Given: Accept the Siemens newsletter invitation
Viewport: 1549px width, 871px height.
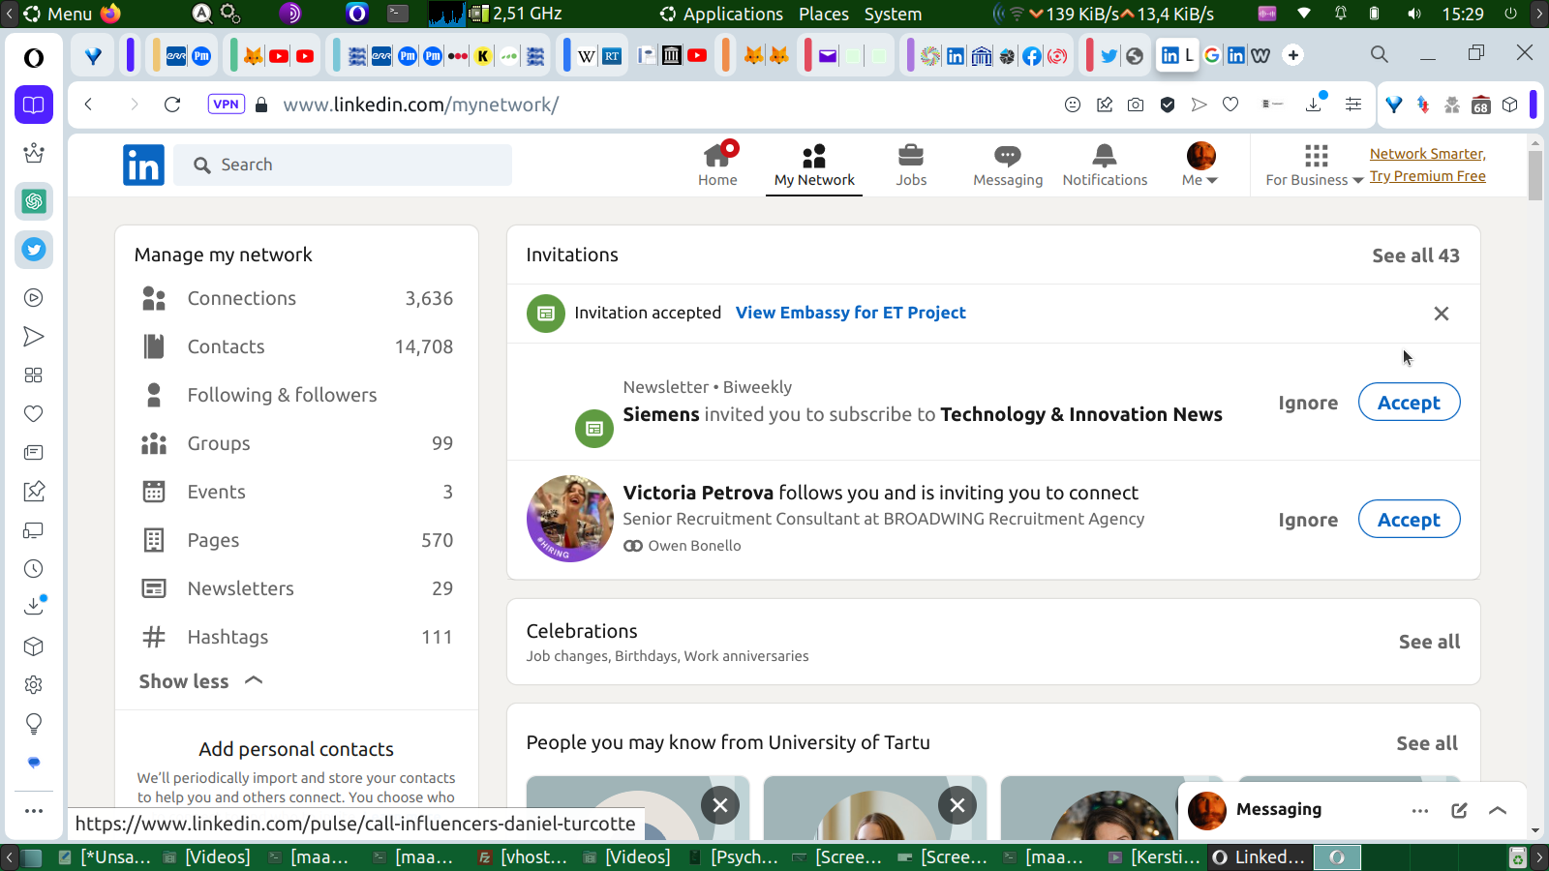Looking at the screenshot, I should click(x=1410, y=403).
